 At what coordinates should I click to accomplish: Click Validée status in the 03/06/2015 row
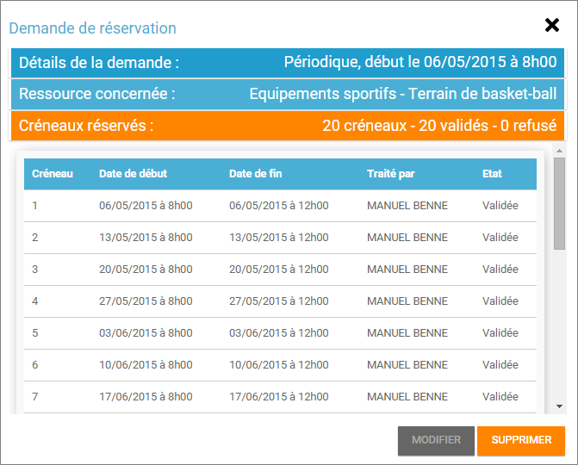[x=500, y=333]
